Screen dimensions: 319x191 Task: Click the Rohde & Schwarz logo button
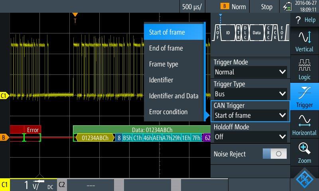(304, 179)
